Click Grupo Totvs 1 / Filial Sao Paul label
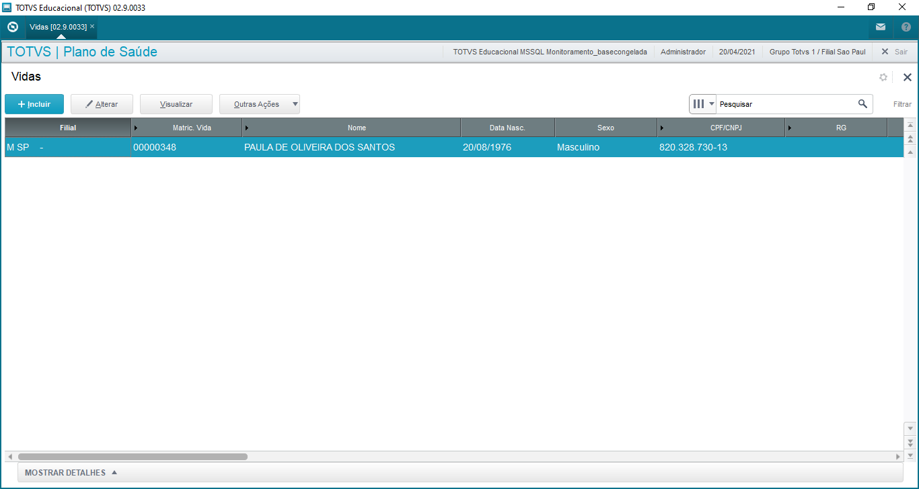 coord(817,52)
